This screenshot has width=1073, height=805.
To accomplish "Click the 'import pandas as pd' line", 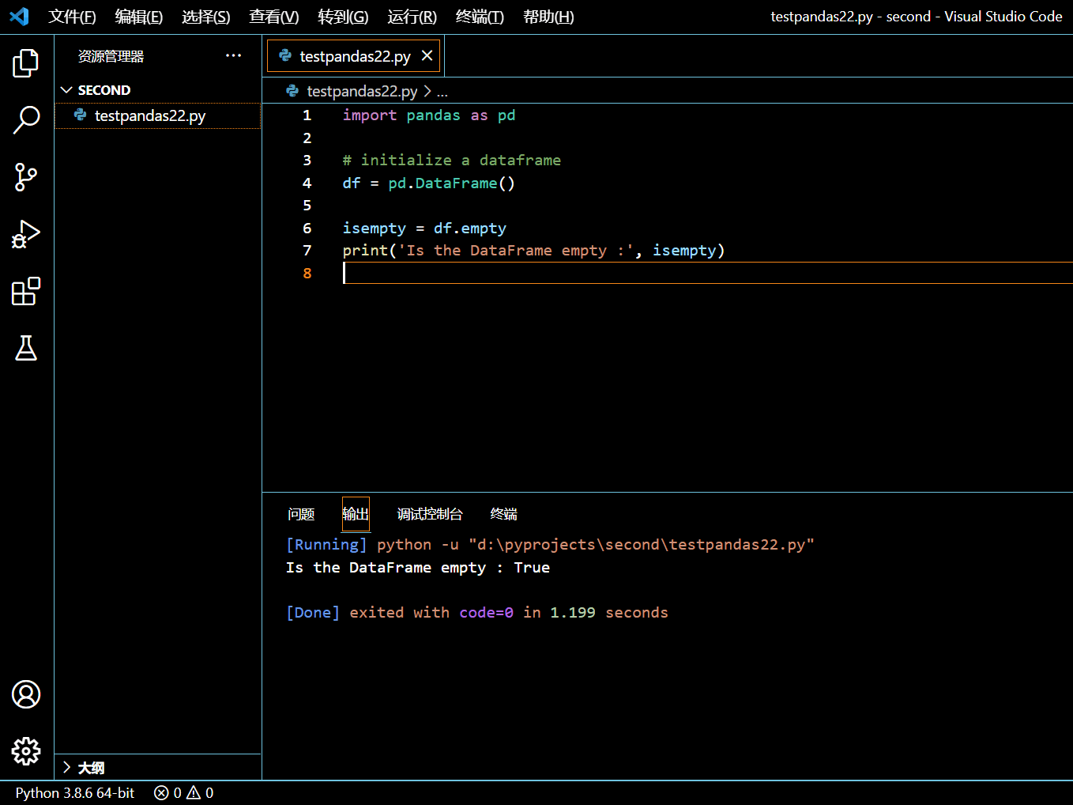I will (429, 115).
